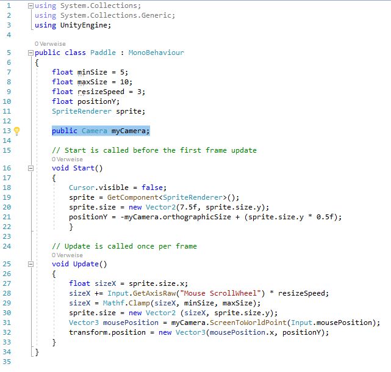
Task: Place cursor on myCamera in highlighted declaration
Action: (129, 131)
